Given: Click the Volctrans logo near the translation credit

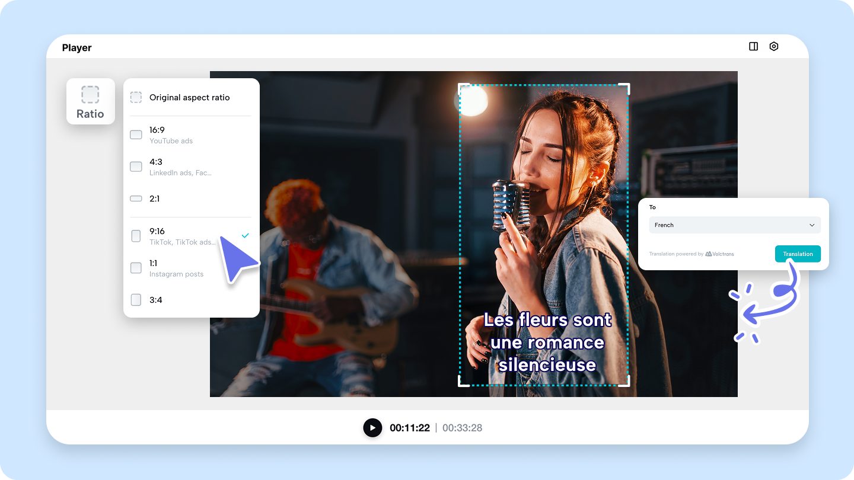Looking at the screenshot, I should pyautogui.click(x=709, y=253).
